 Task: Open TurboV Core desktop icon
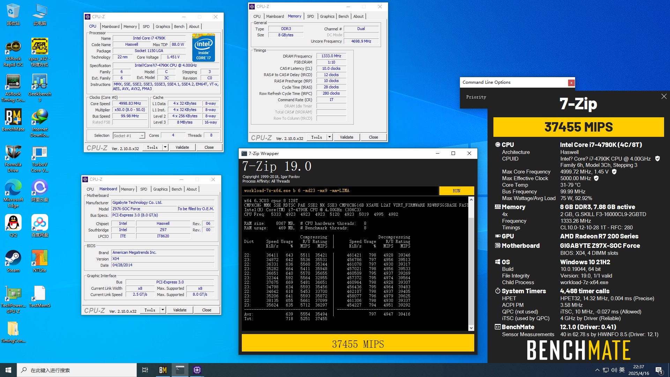[40, 159]
